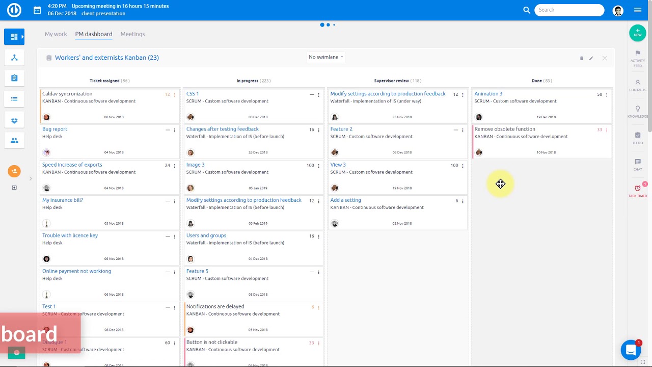Click the green New button
The height and width of the screenshot is (367, 652).
[638, 33]
